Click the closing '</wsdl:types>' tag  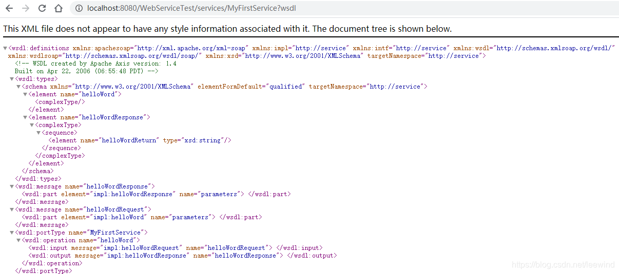point(38,179)
